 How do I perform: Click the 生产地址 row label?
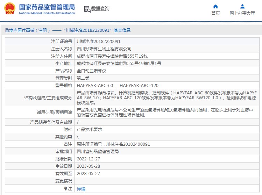pyautogui.click(x=64, y=64)
